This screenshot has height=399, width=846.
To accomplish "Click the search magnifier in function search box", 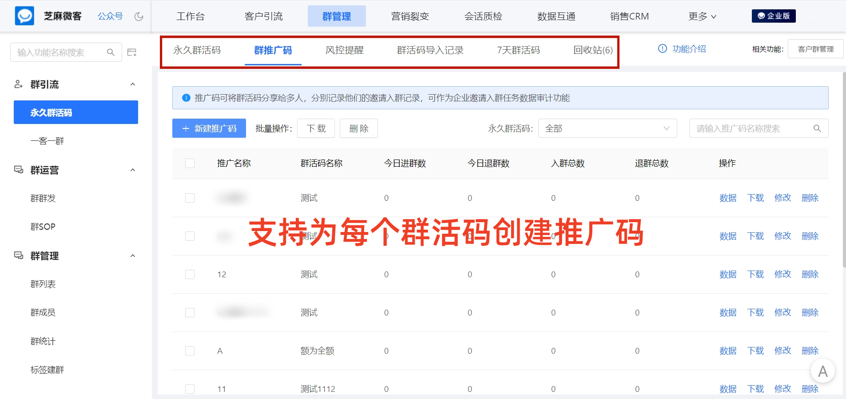I will [x=111, y=52].
